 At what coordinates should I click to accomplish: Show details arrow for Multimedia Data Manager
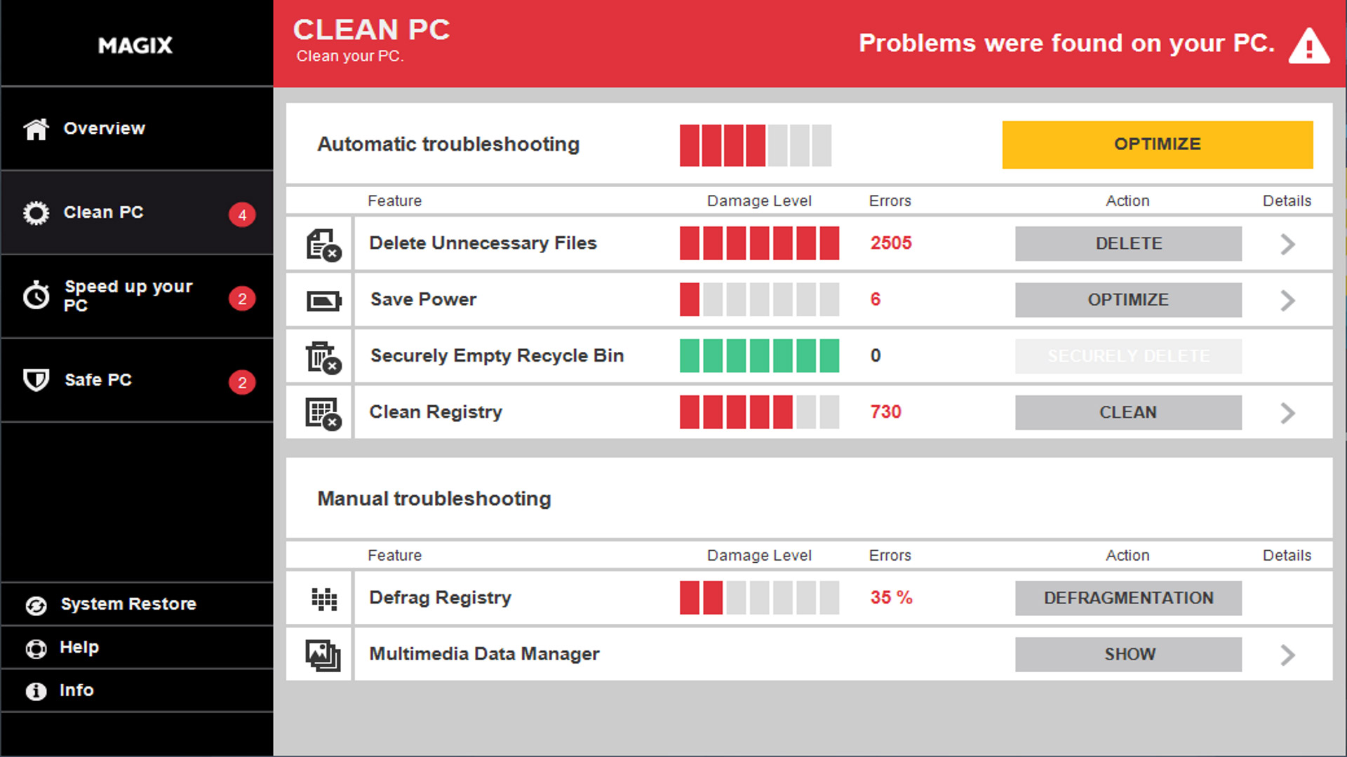[x=1287, y=655]
